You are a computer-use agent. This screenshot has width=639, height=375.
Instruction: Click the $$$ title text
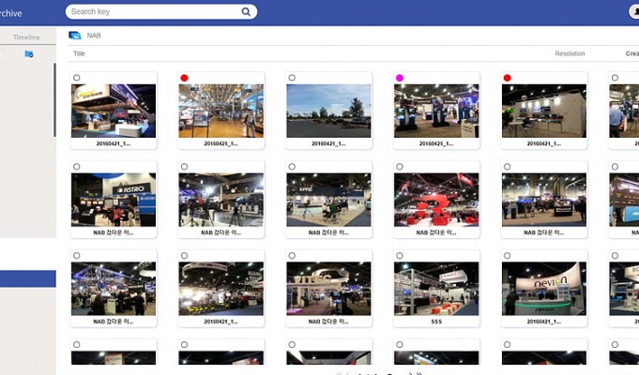[436, 322]
